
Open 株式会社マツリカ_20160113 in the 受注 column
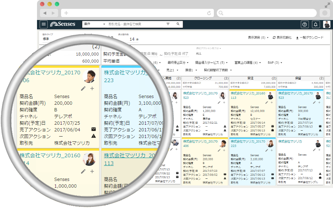pos(248,95)
